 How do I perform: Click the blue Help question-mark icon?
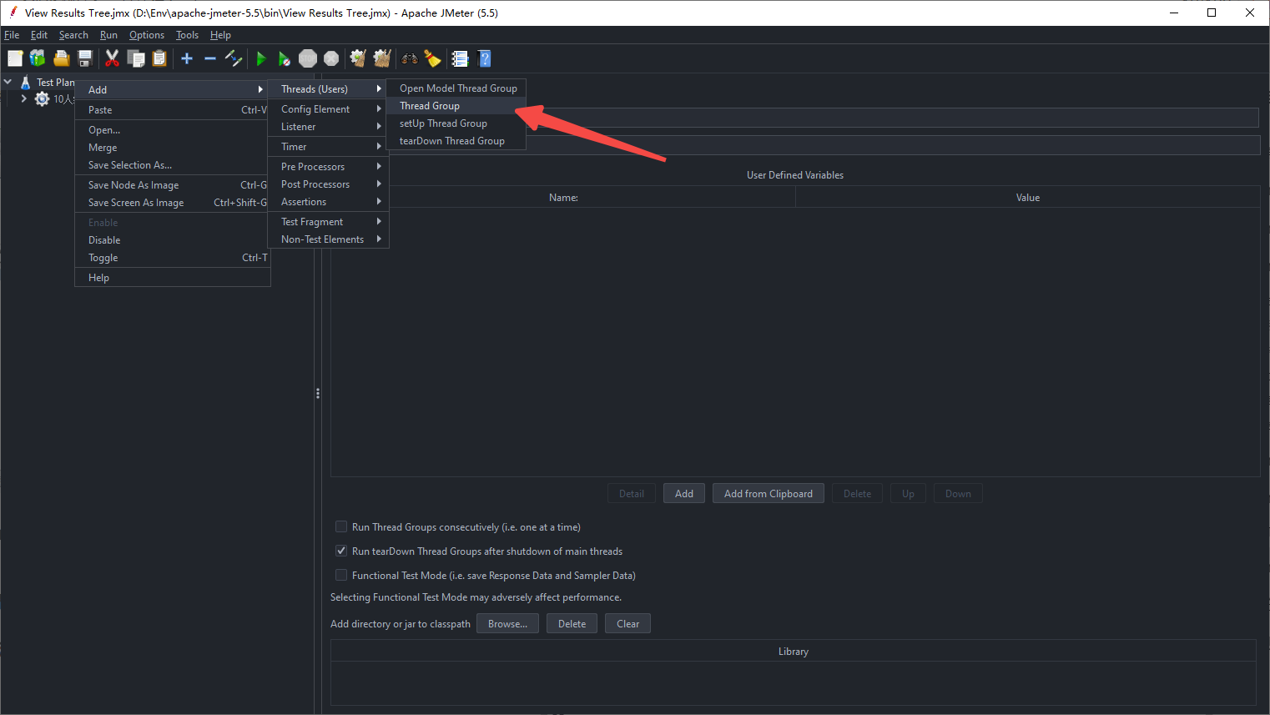pyautogui.click(x=484, y=58)
